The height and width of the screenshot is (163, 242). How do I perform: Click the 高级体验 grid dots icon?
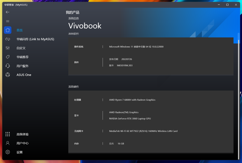(8, 134)
